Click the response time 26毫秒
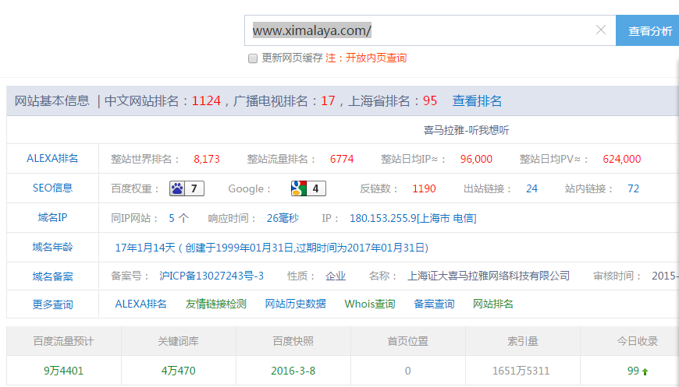Viewport: 679px width, 387px height. pos(283,218)
